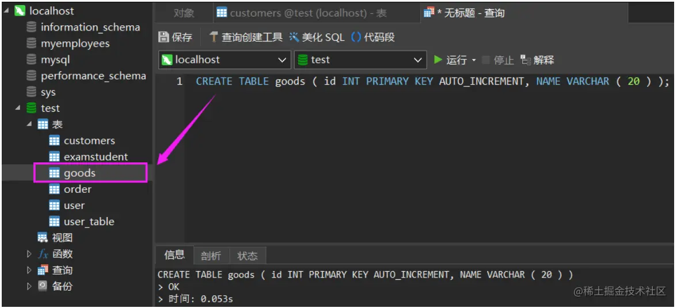
Task: Open the localhost connection dropdown
Action: coord(282,60)
